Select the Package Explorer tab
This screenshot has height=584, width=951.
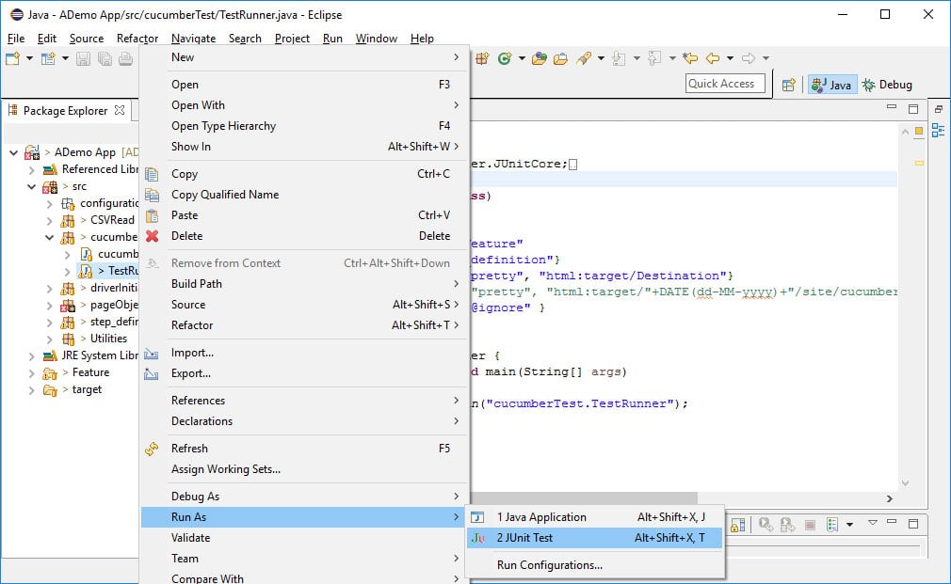[66, 110]
